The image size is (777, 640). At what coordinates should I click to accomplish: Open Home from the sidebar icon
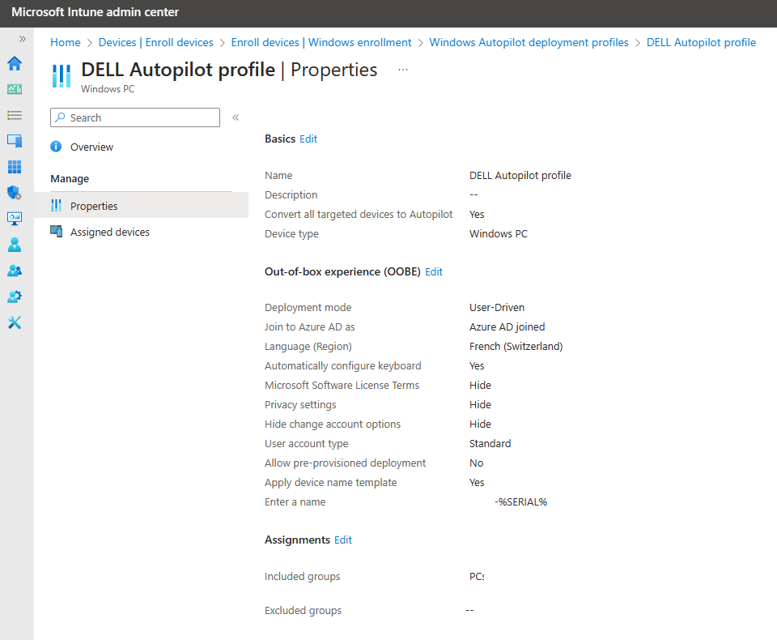(x=15, y=63)
